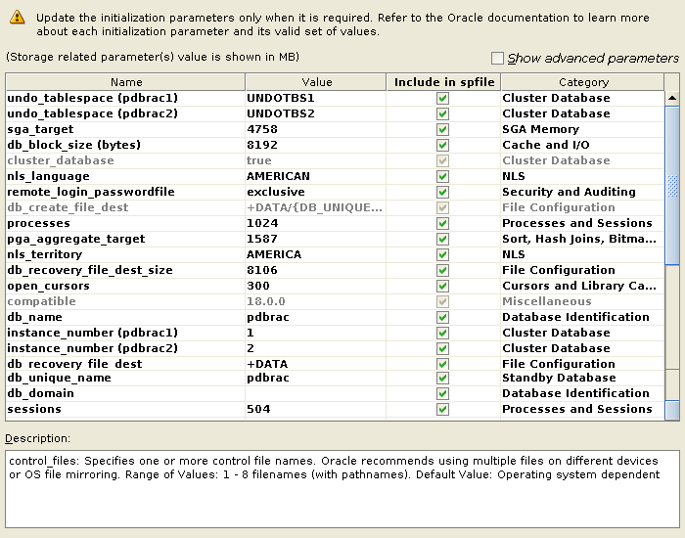Toggle spfile checkbox for open_cursors
The height and width of the screenshot is (538, 685).
[x=442, y=286]
